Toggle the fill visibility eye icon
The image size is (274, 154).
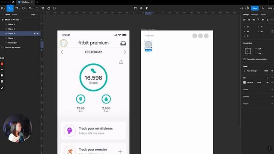268,83
